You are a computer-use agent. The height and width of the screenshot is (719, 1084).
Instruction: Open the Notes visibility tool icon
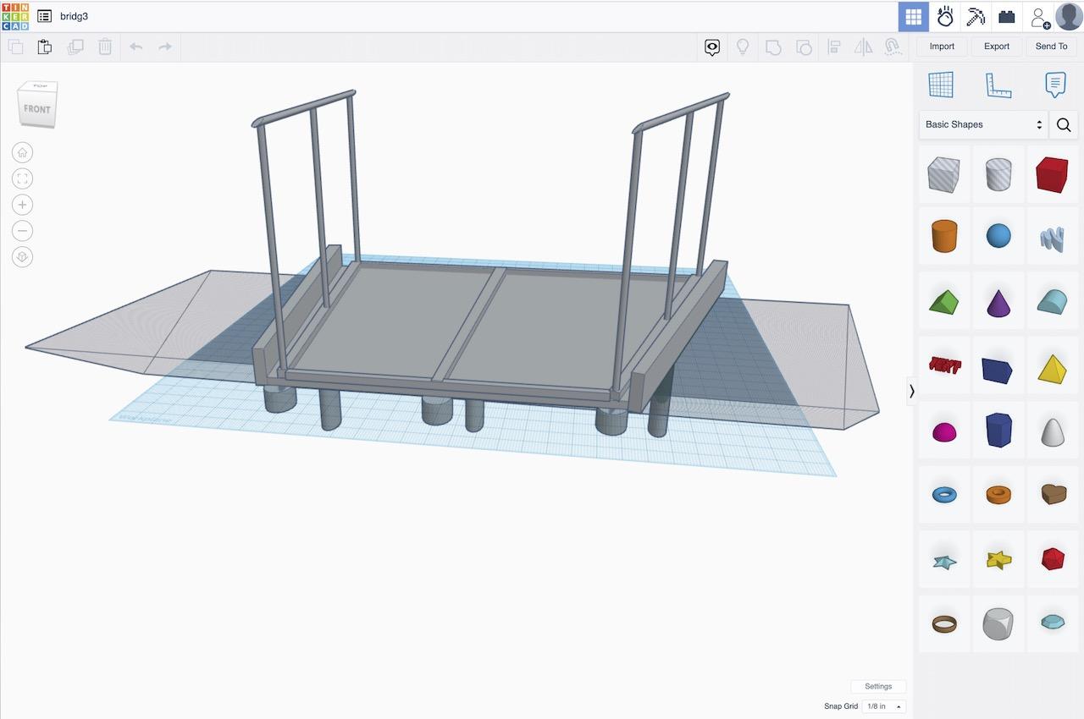[x=712, y=47]
